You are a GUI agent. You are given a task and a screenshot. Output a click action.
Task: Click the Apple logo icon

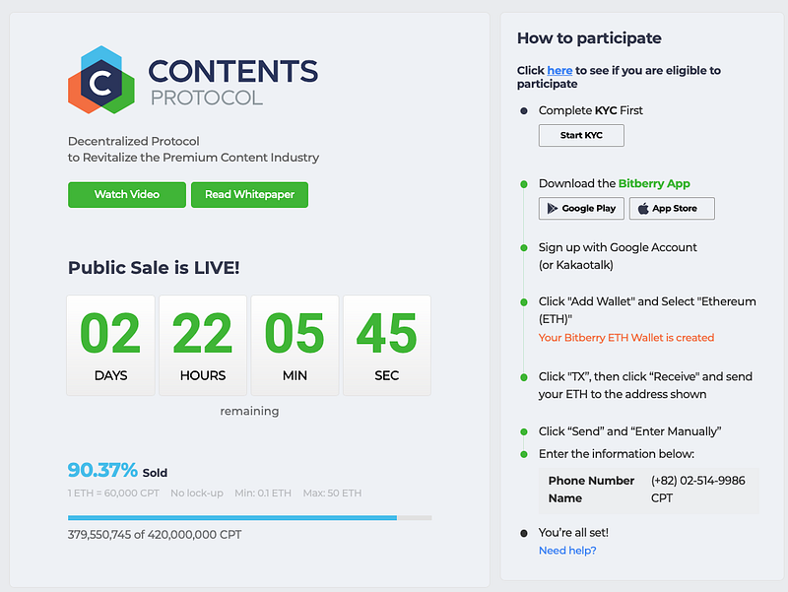pos(643,209)
